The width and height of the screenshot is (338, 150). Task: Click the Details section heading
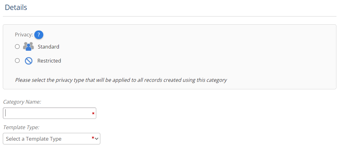click(x=16, y=7)
